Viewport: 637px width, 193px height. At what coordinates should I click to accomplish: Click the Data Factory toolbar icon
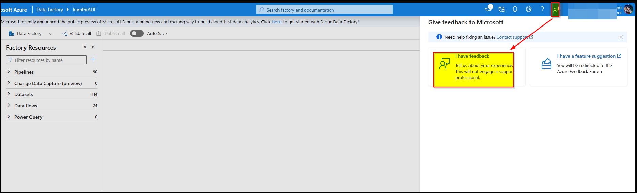(12, 33)
